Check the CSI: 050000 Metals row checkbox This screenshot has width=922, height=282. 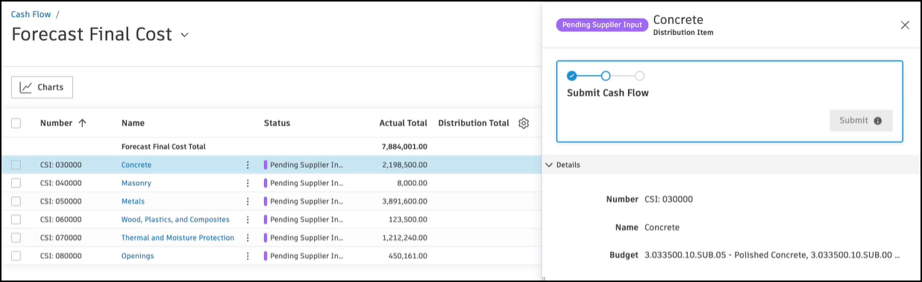coord(16,201)
